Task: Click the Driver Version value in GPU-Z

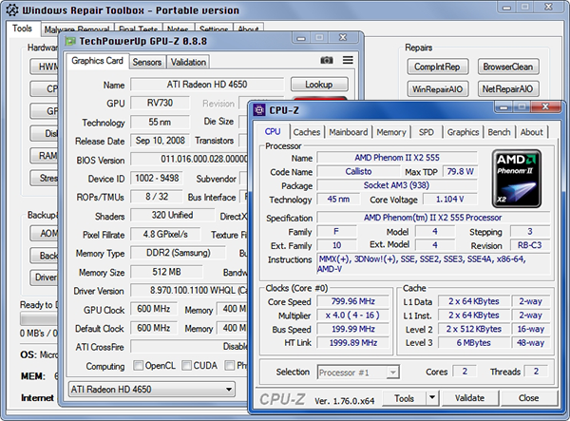Action: pos(189,290)
